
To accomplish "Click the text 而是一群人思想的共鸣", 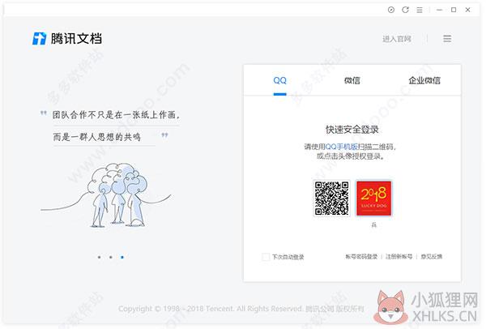I will [96, 137].
